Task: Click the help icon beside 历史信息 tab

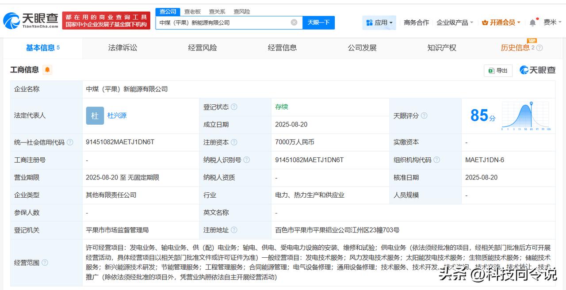Action: [539, 48]
